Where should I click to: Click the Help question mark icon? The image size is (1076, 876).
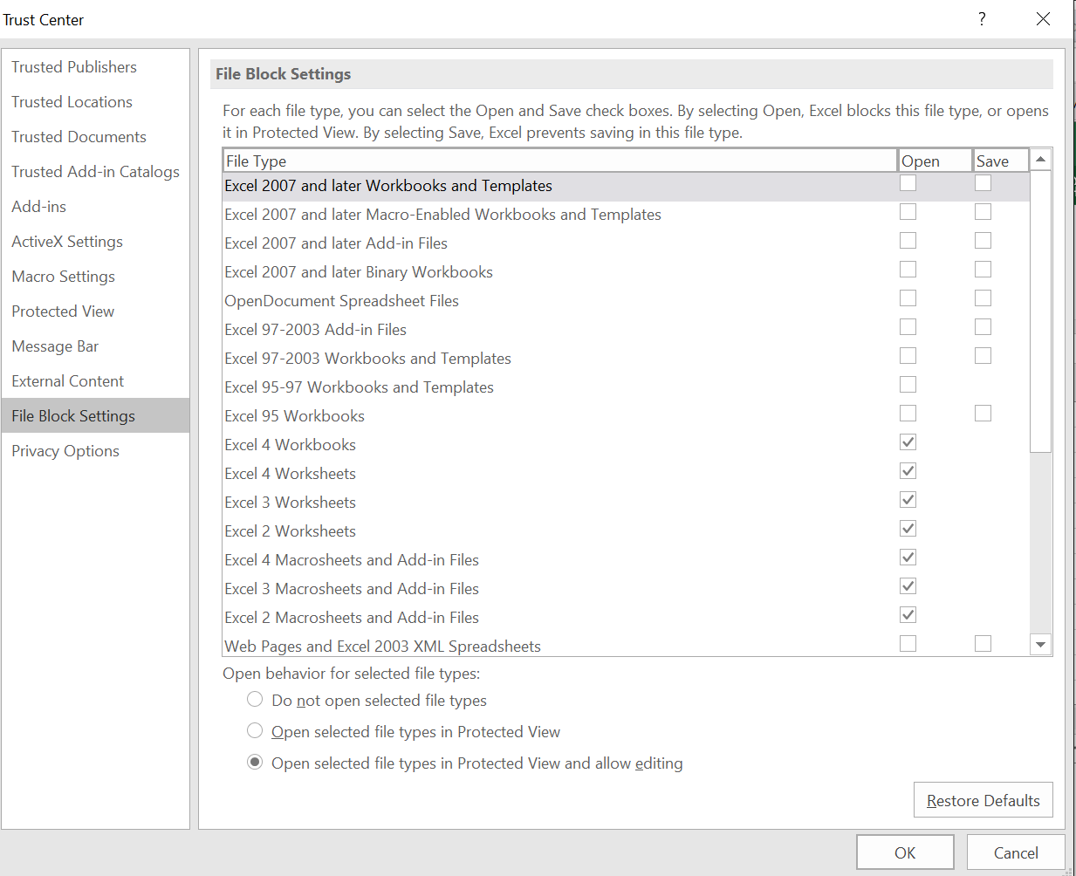tap(983, 19)
